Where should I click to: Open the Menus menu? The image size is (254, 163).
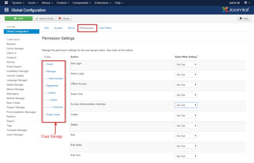47,3
